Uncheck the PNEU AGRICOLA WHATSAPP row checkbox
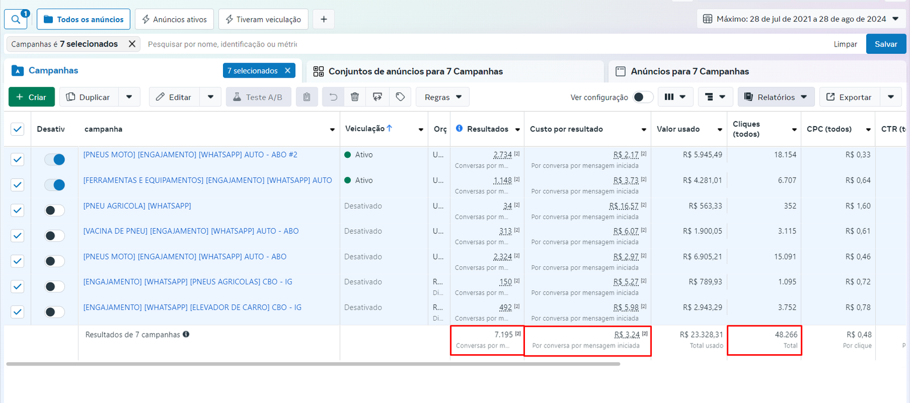Screen dimensions: 910x403 pos(18,210)
